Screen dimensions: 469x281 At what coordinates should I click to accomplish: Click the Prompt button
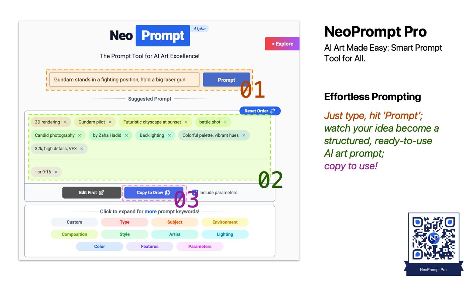tap(226, 79)
